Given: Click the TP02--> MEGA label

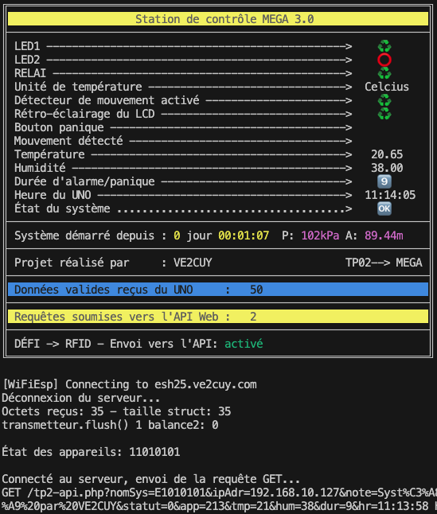Looking at the screenshot, I should [x=384, y=263].
